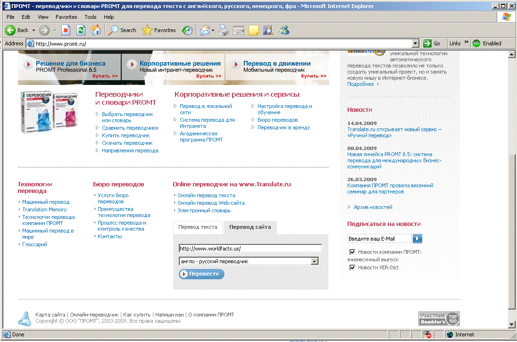
Task: Click the Введите ваш E-Mail field
Action: [x=379, y=239]
